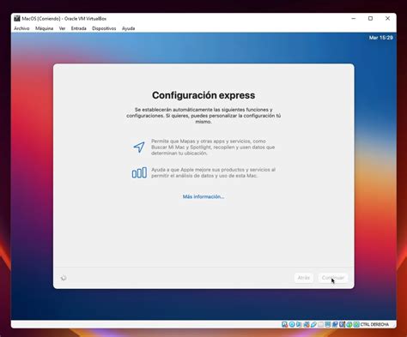Open the Más información link
Screen dimensions: 407x337
point(203,196)
